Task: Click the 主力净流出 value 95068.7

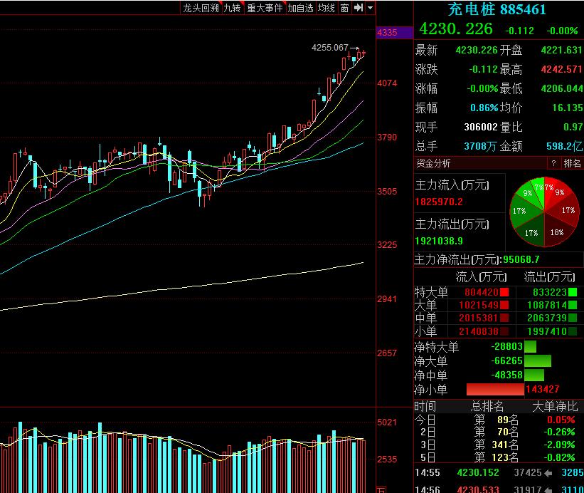Action: click(x=521, y=259)
